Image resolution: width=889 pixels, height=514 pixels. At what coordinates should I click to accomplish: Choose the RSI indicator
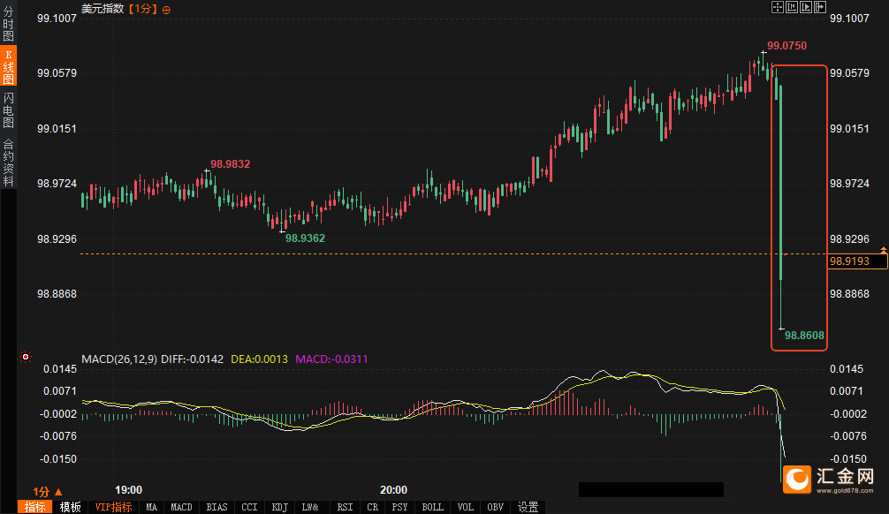345,507
